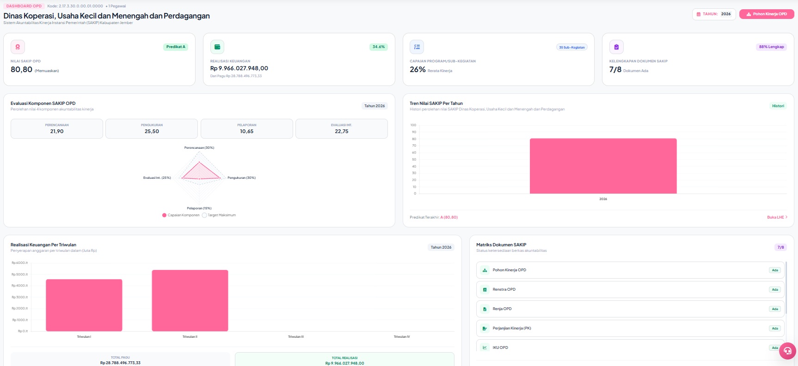The image size is (798, 366).
Task: Open the support headset chat bubble
Action: pos(787,351)
